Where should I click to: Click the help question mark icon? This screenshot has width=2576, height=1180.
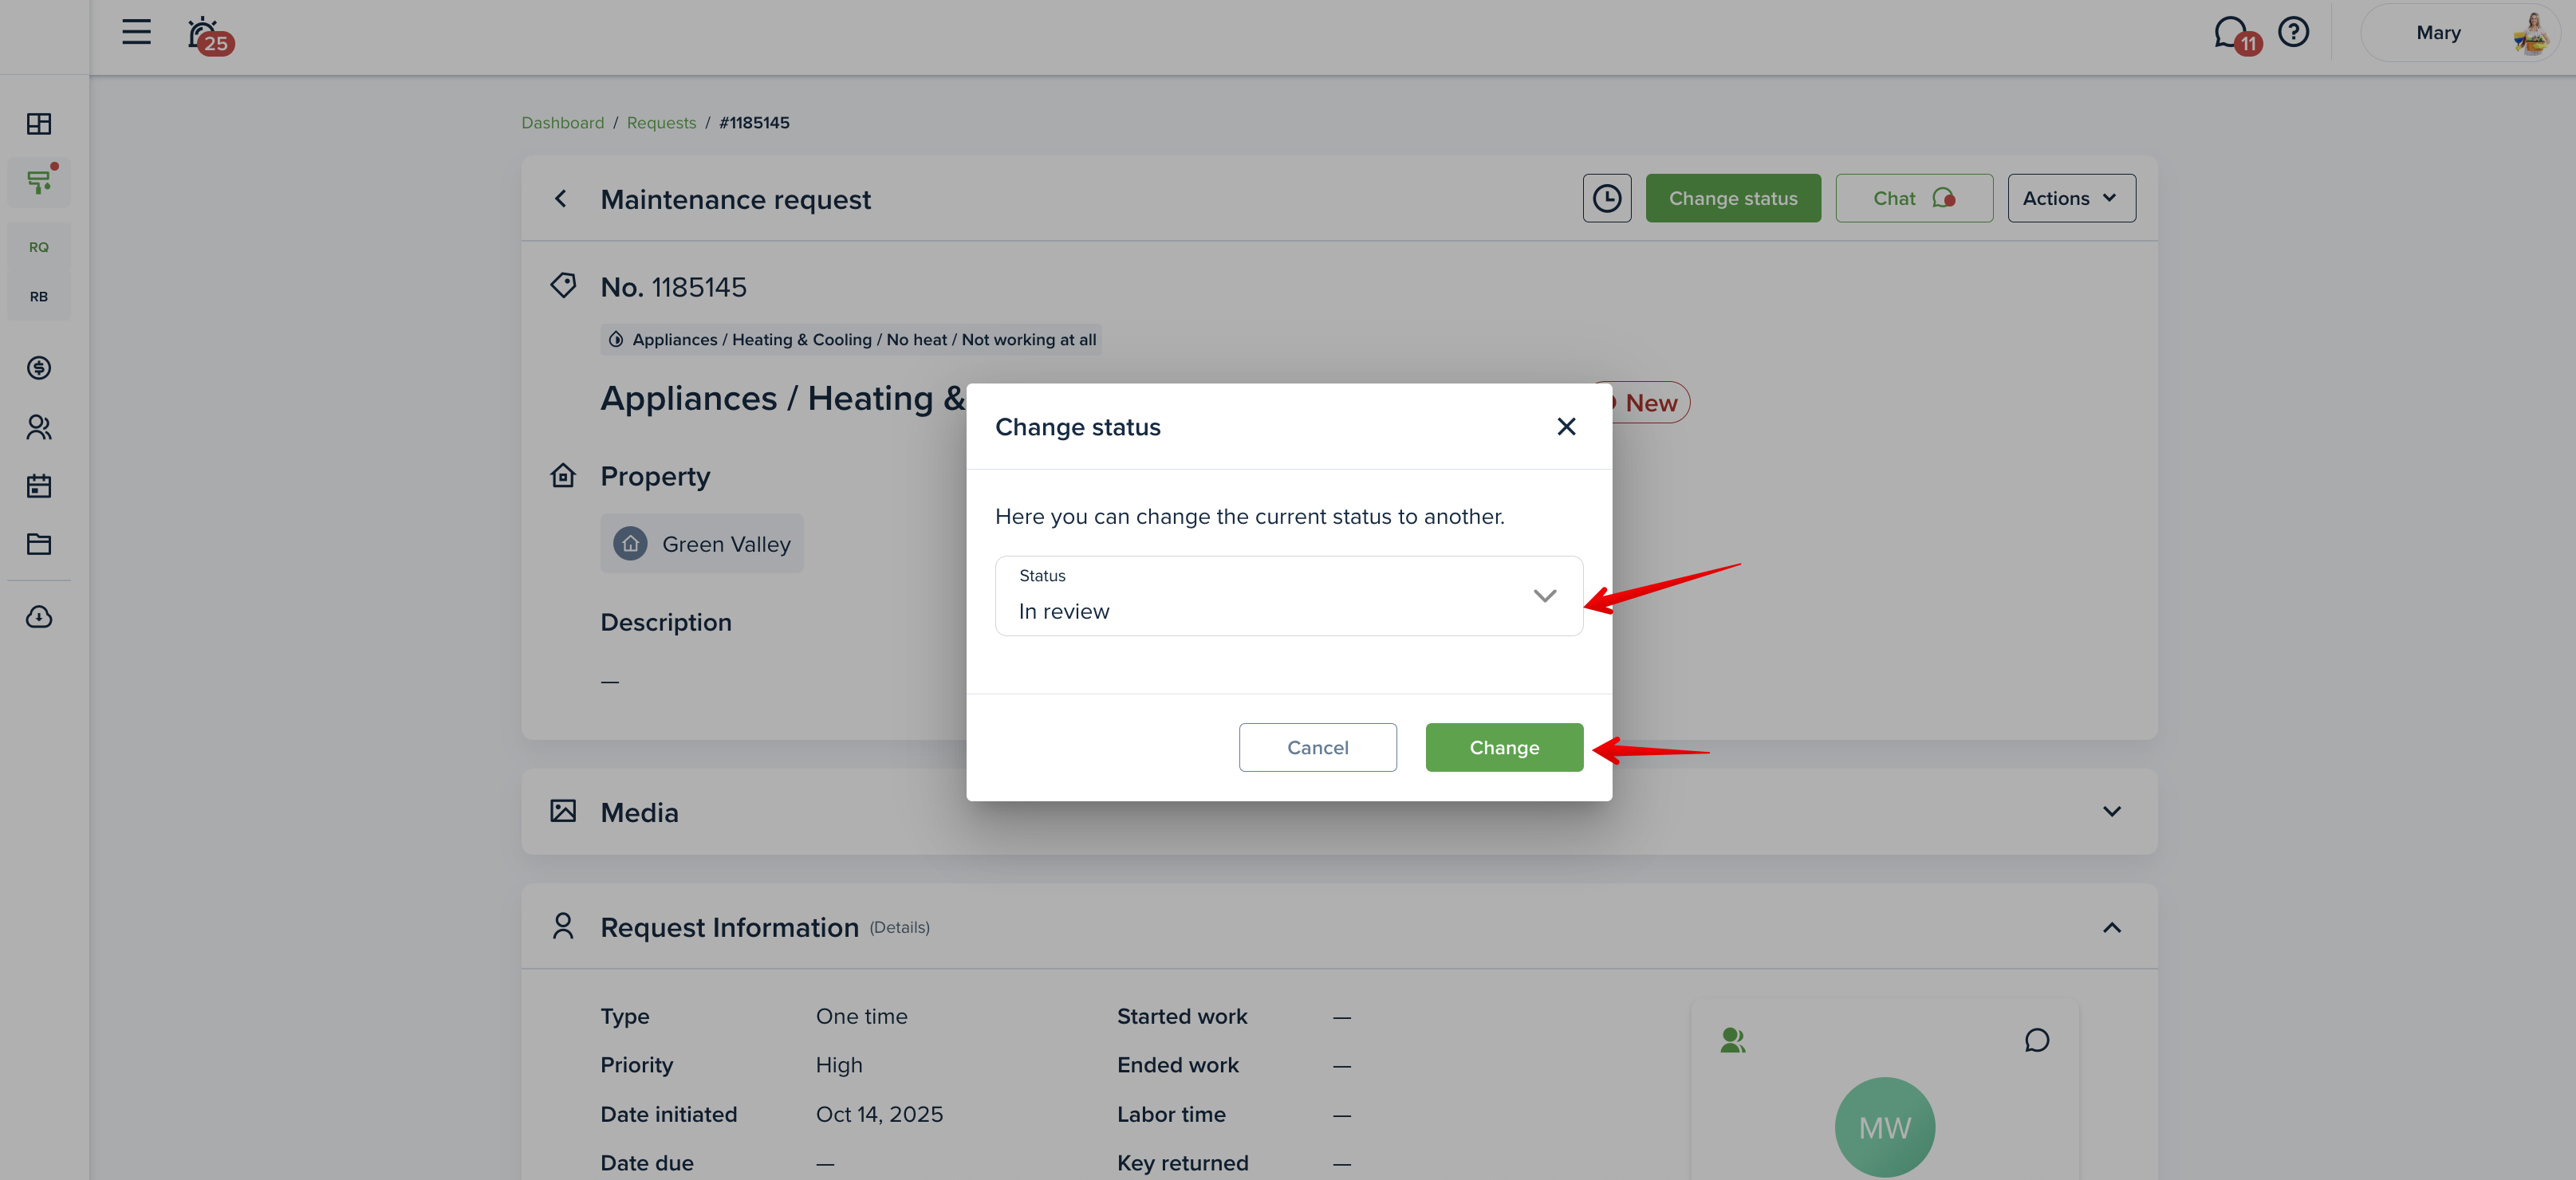coord(2293,33)
